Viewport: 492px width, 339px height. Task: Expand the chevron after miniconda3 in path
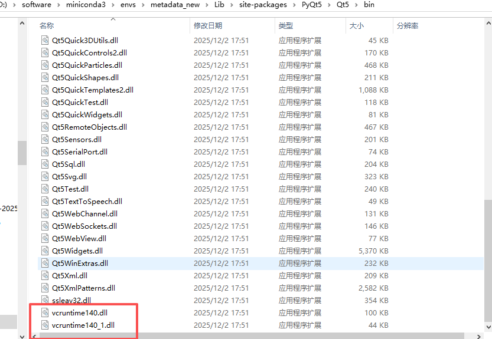click(x=113, y=5)
